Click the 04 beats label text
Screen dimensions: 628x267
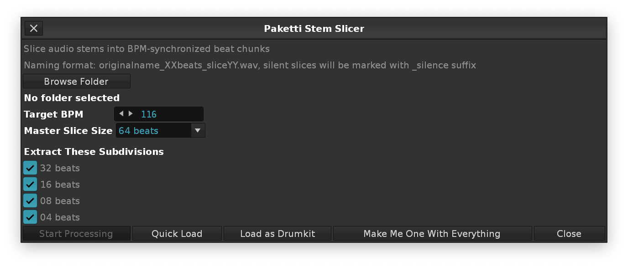click(x=60, y=217)
